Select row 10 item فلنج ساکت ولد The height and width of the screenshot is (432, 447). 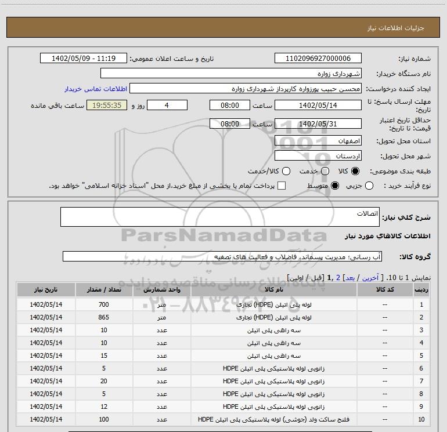(274, 419)
